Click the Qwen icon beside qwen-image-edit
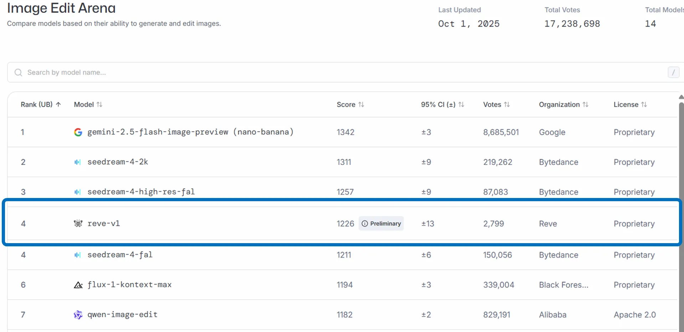 (x=78, y=315)
